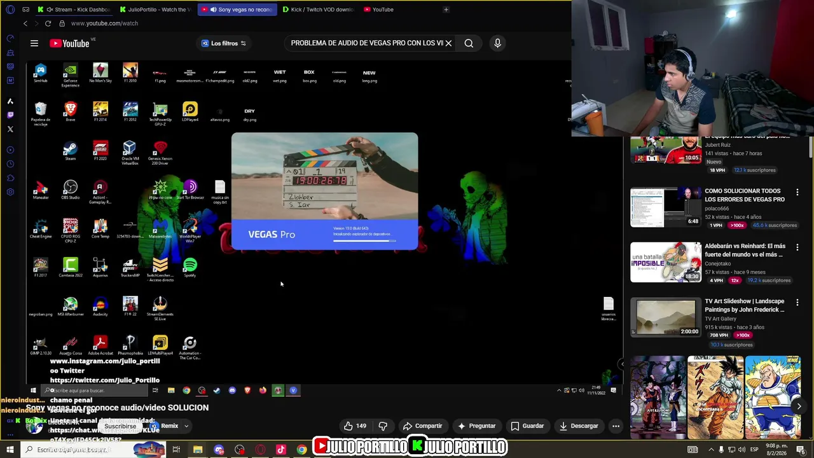Open Opera sidebar extensions cube icon
814x458 pixels.
pyautogui.click(x=10, y=178)
